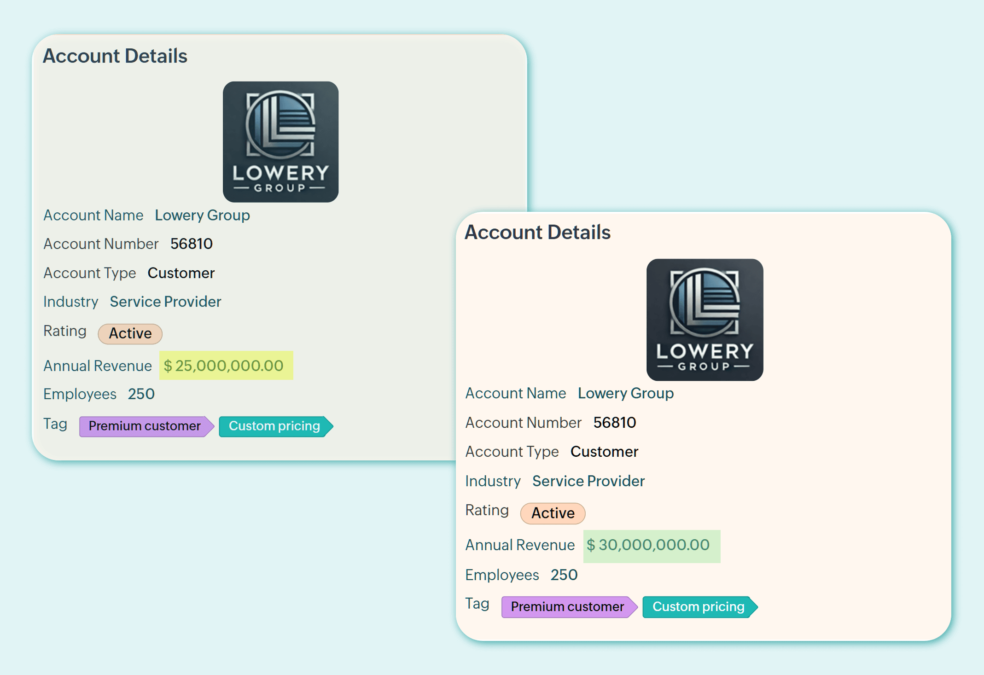
Task: Click the Active rating badge in the left card
Action: (130, 333)
